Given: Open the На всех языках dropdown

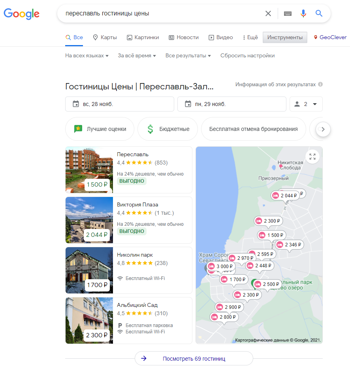Looking at the screenshot, I should click(x=87, y=56).
